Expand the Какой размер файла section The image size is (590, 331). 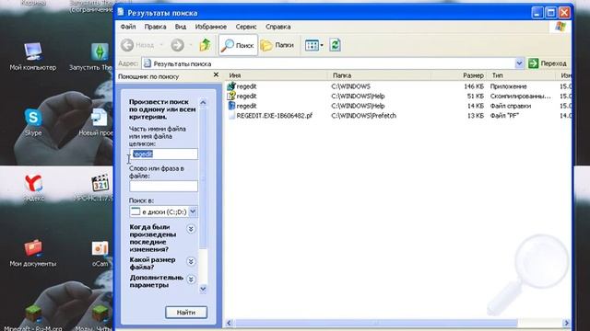(x=191, y=261)
